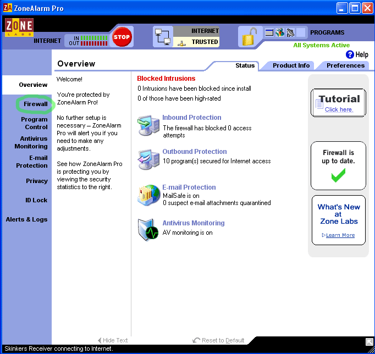Click the red STOP emergency button
375x354 pixels.
(x=122, y=37)
